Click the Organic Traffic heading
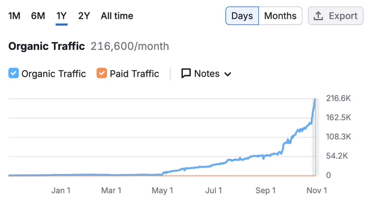 (46, 46)
